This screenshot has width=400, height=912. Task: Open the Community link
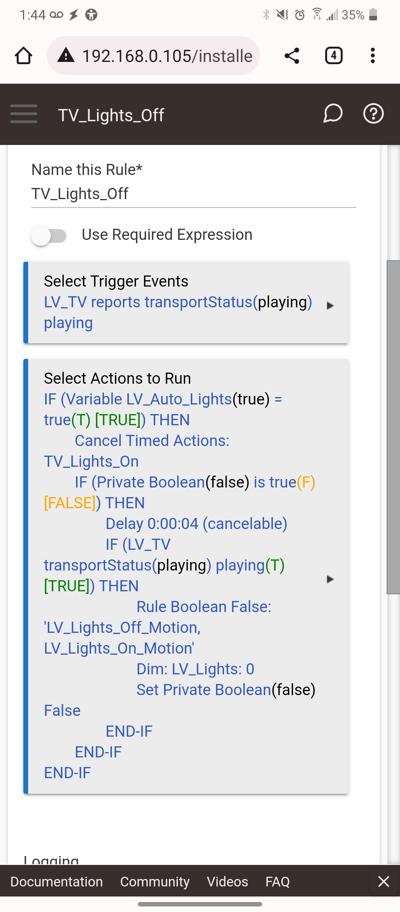pyautogui.click(x=155, y=882)
